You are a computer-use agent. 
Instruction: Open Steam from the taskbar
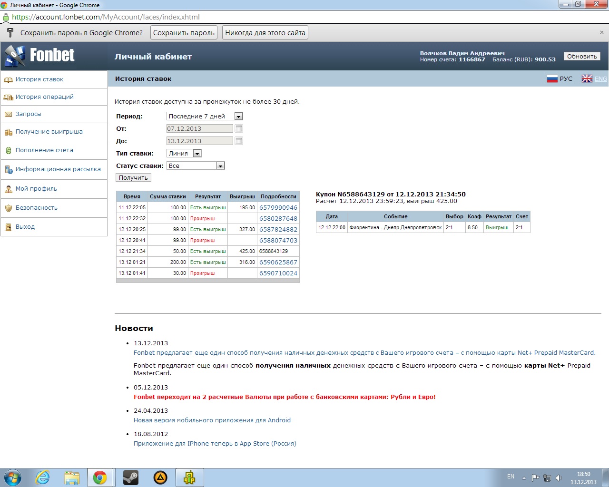tap(130, 477)
